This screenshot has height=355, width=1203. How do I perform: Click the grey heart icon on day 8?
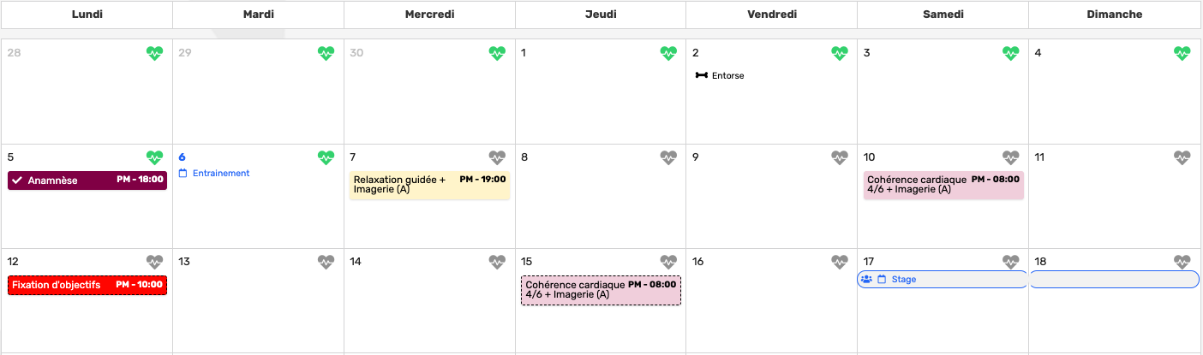click(x=668, y=157)
